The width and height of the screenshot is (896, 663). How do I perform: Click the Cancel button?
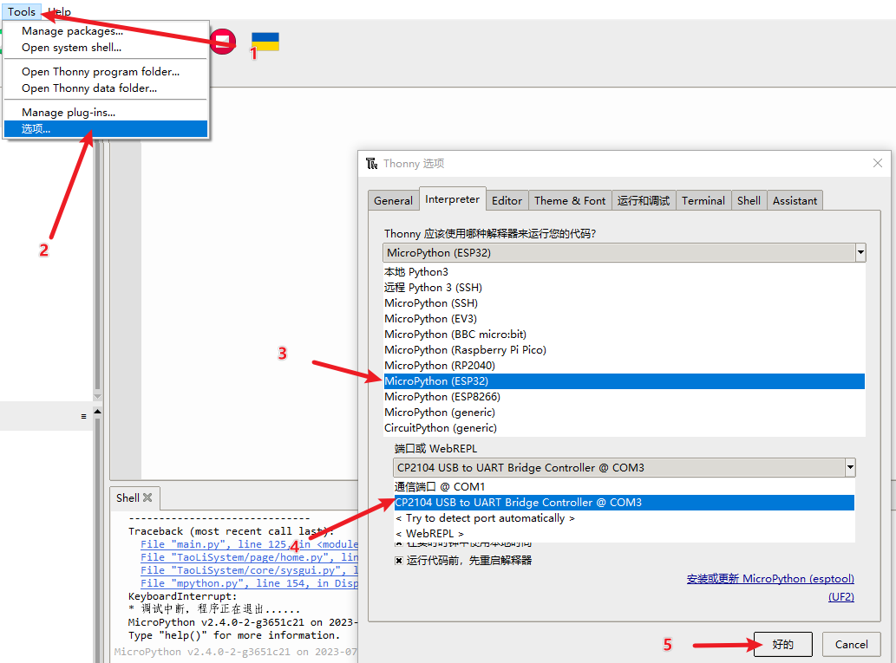(x=852, y=644)
